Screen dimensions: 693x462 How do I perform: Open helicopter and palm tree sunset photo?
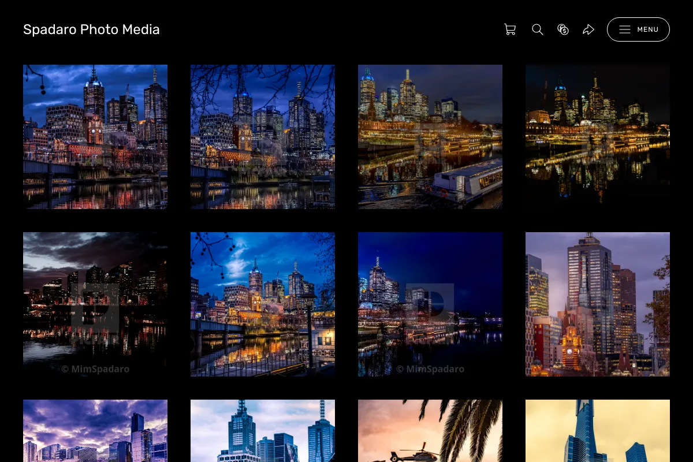(430, 431)
